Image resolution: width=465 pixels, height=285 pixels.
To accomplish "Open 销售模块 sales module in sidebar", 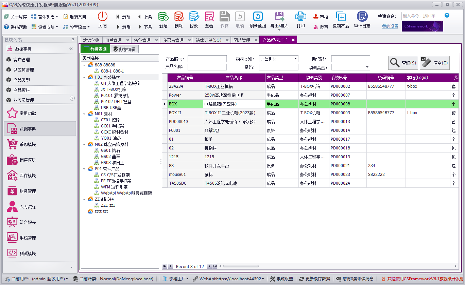I will pos(40,160).
